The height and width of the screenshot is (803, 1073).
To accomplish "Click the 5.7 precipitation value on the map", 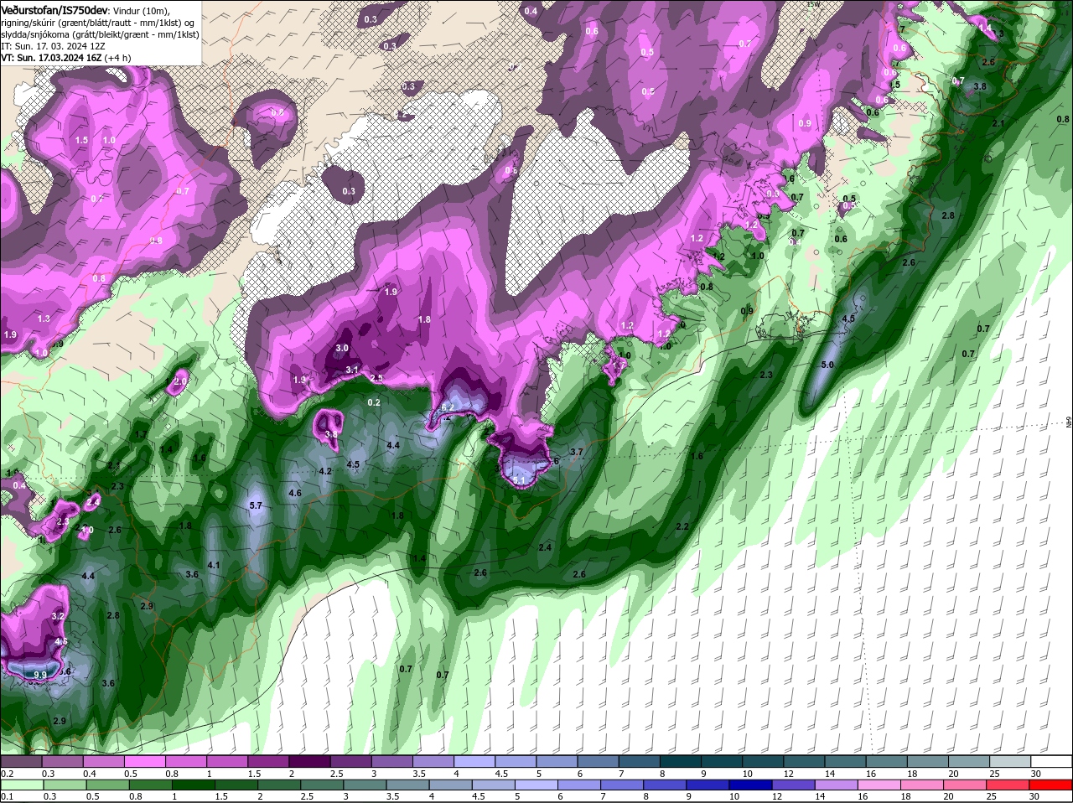I will tap(257, 505).
